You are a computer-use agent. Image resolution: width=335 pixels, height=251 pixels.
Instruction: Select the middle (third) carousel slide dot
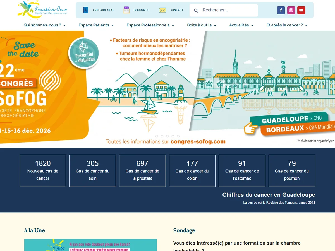[x=167, y=136]
